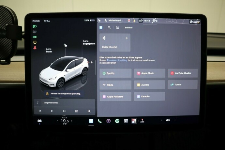Tap the passenger airbag indicator
Viewport: 225px width, 150px height.
click(x=195, y=22)
